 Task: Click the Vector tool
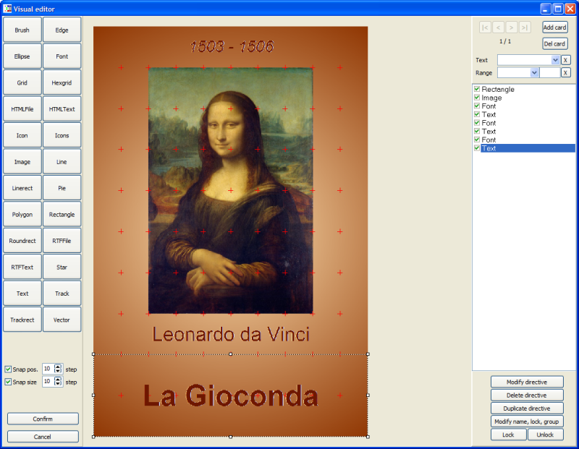click(62, 320)
